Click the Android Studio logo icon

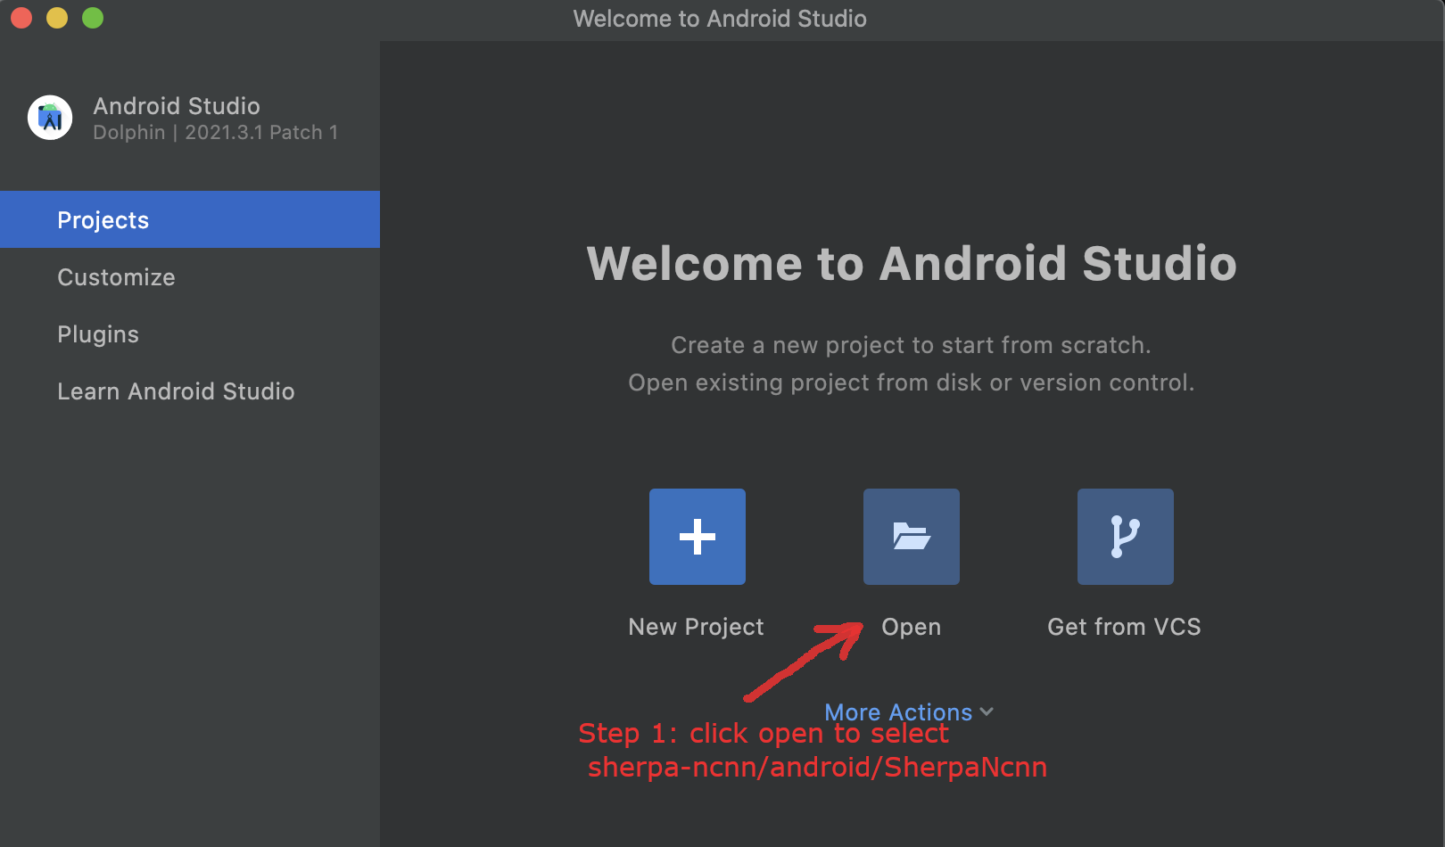[50, 118]
